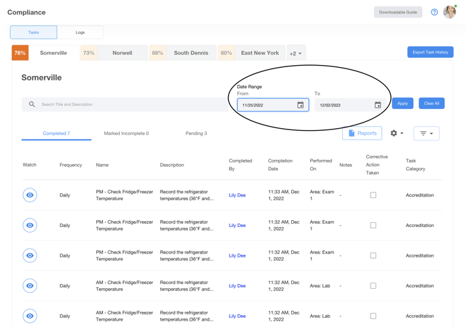Check corrective action box in first AM Lab row
The width and height of the screenshot is (466, 326).
373,286
